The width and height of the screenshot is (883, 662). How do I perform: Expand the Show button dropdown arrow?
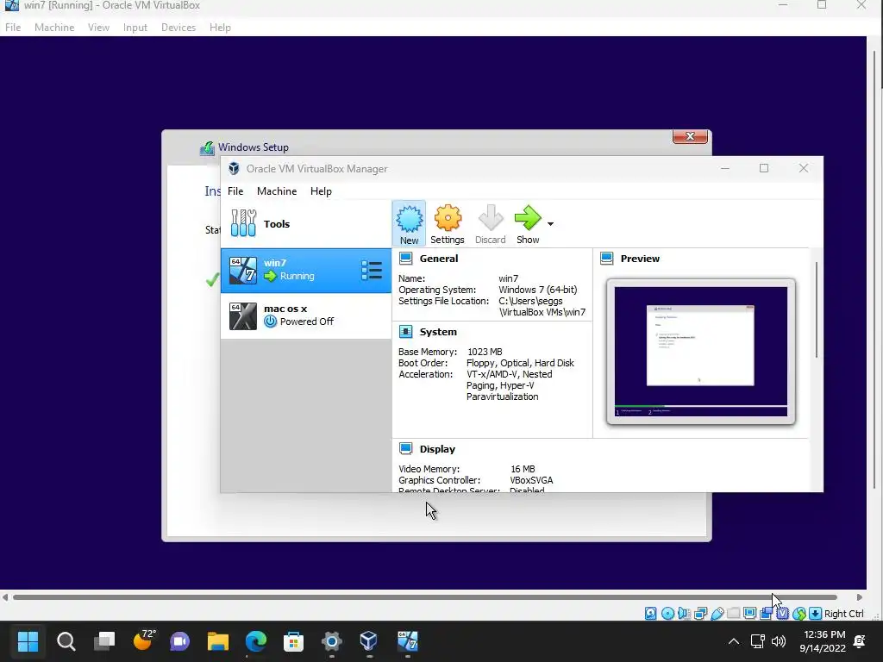(550, 223)
